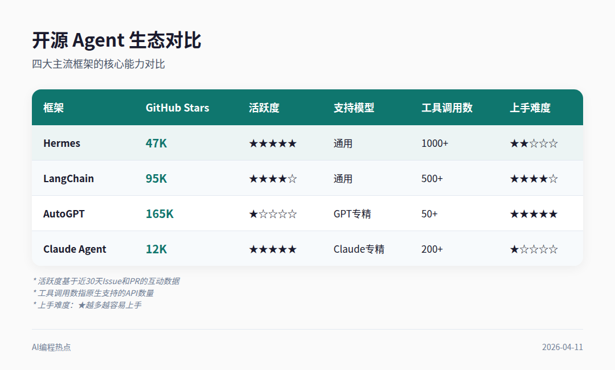The height and width of the screenshot is (370, 615).
Task: Click AutoGPT 上手难度 star rating
Action: pyautogui.click(x=534, y=214)
